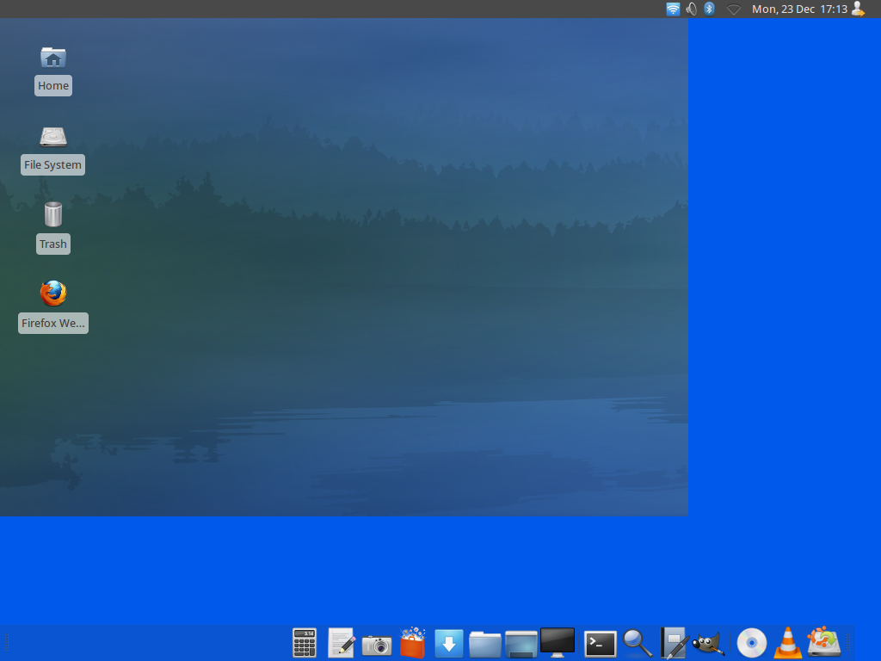
Task: Launch VLC media player cone icon
Action: coord(788,642)
